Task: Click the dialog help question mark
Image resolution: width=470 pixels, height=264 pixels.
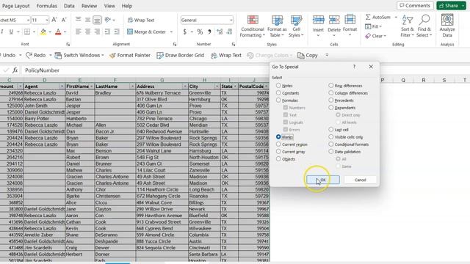Action: point(354,67)
